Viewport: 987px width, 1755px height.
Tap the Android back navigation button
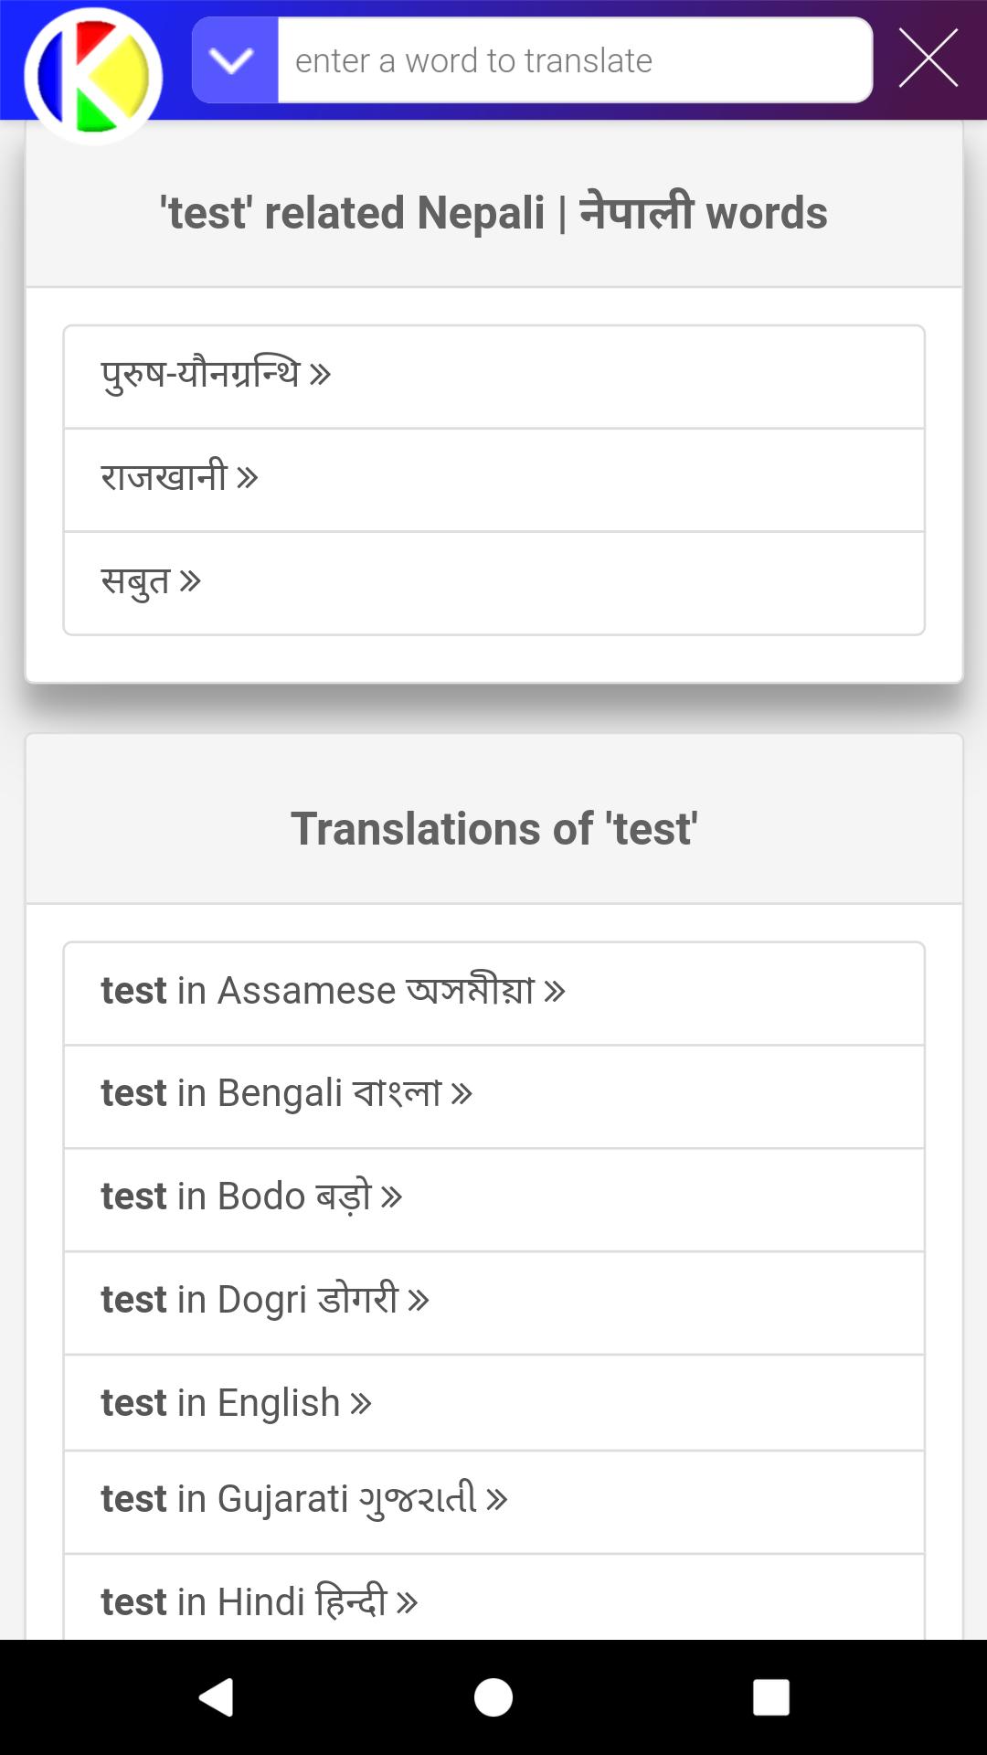[217, 1697]
